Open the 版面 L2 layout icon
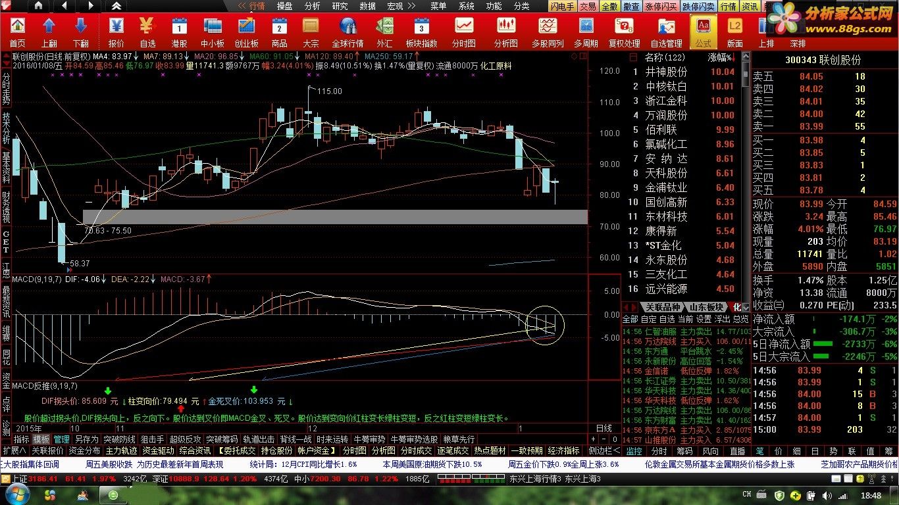The image size is (899, 505). click(x=734, y=32)
